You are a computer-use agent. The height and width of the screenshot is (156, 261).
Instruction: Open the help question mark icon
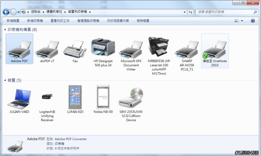[x=253, y=21]
